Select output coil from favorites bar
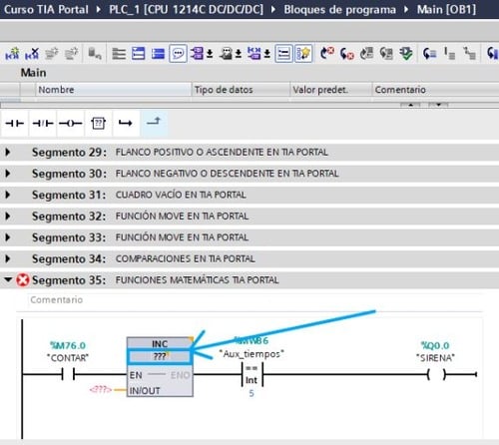 71,124
